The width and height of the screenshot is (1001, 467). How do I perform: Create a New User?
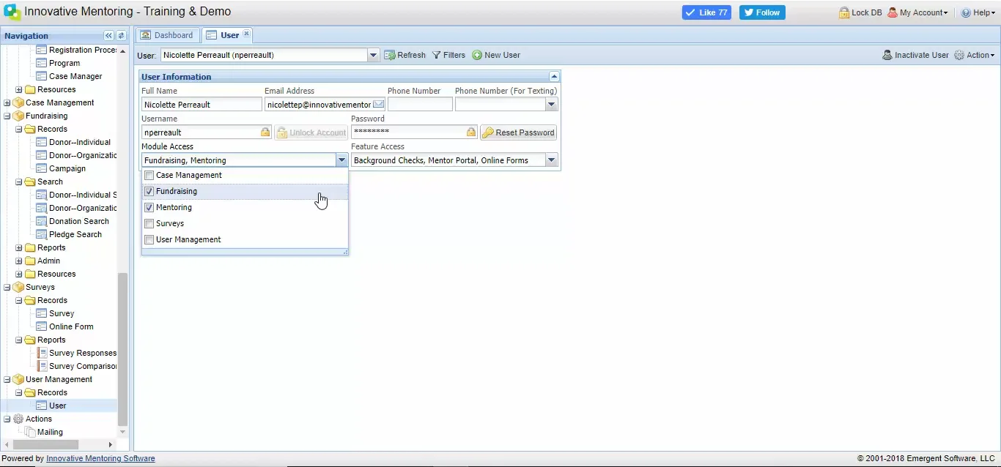coord(496,55)
